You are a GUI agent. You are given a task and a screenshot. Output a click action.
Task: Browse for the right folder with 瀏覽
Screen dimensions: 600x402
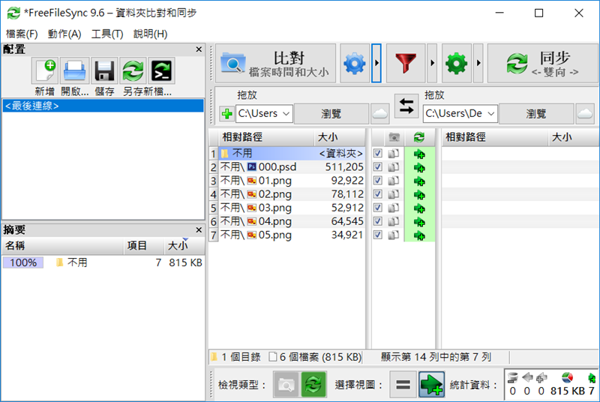pyautogui.click(x=535, y=113)
